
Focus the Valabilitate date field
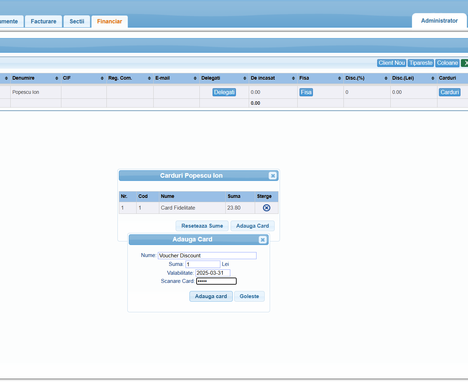coord(213,273)
